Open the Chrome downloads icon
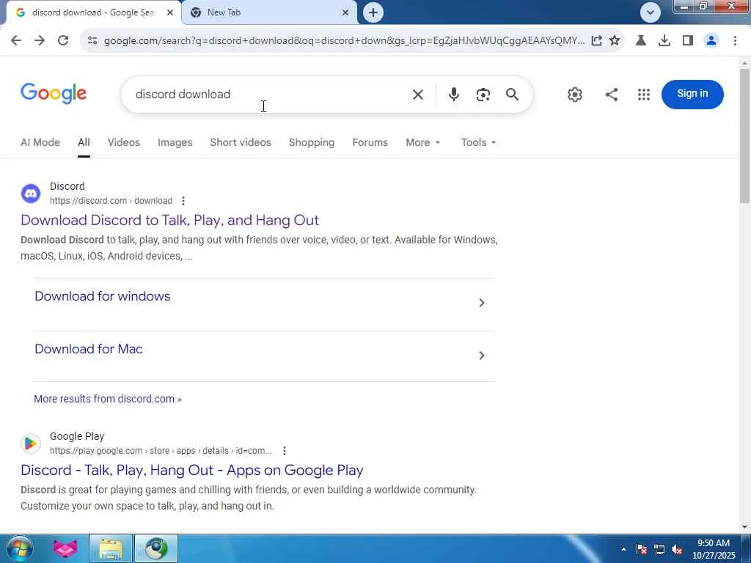Image resolution: width=751 pixels, height=563 pixels. click(664, 41)
